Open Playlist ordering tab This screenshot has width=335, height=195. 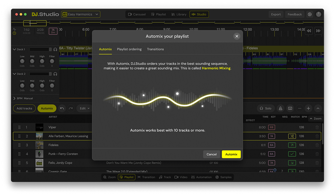[129, 49]
